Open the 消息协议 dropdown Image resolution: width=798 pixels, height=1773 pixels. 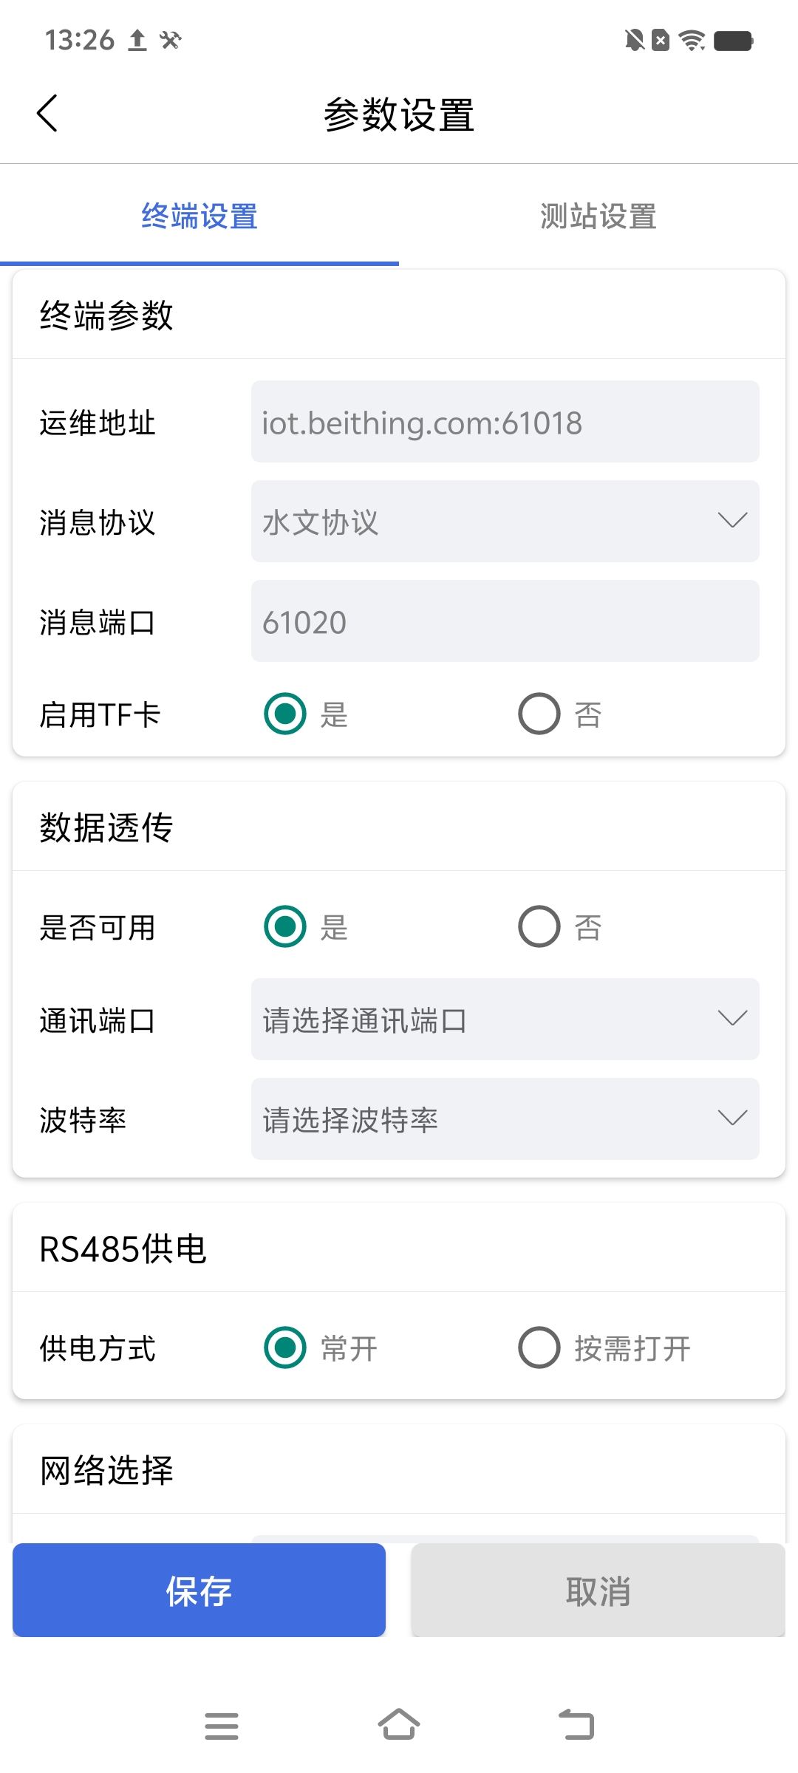click(505, 522)
